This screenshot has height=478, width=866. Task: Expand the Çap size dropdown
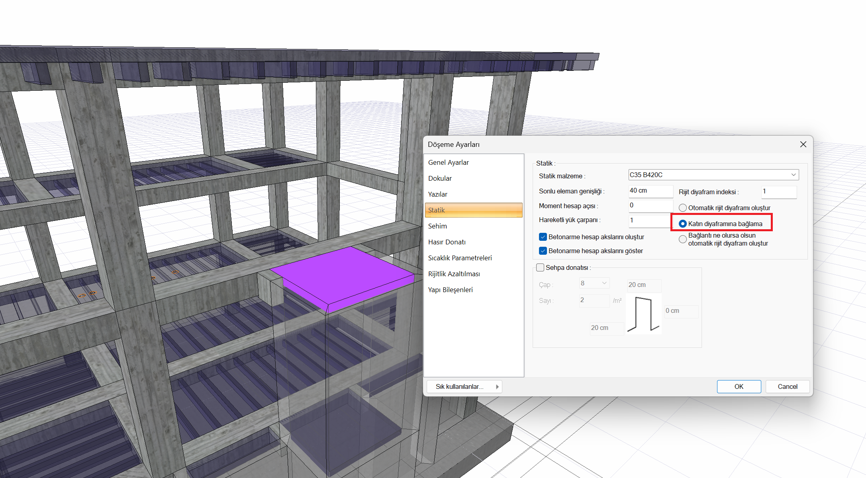[x=594, y=283]
